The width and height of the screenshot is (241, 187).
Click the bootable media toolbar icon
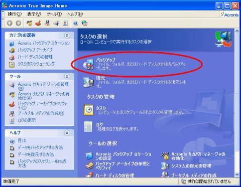point(47,23)
